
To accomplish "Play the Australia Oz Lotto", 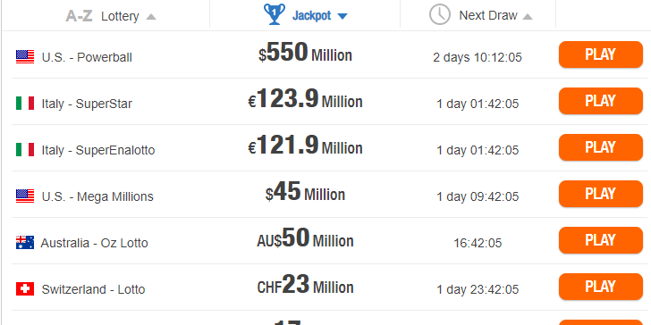I will coord(601,240).
